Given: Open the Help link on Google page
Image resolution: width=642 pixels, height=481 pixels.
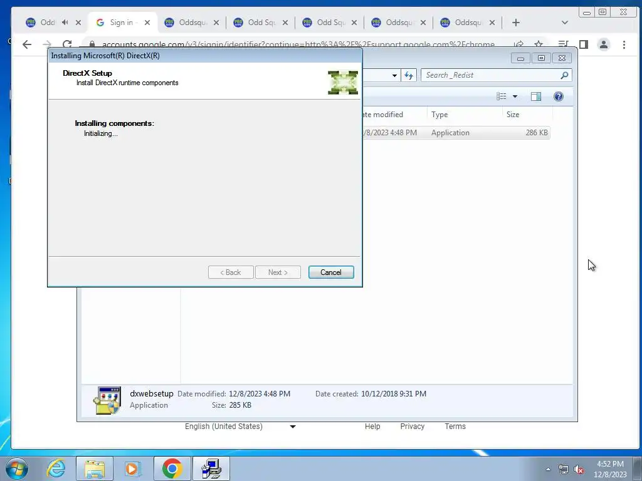Looking at the screenshot, I should pos(372,426).
